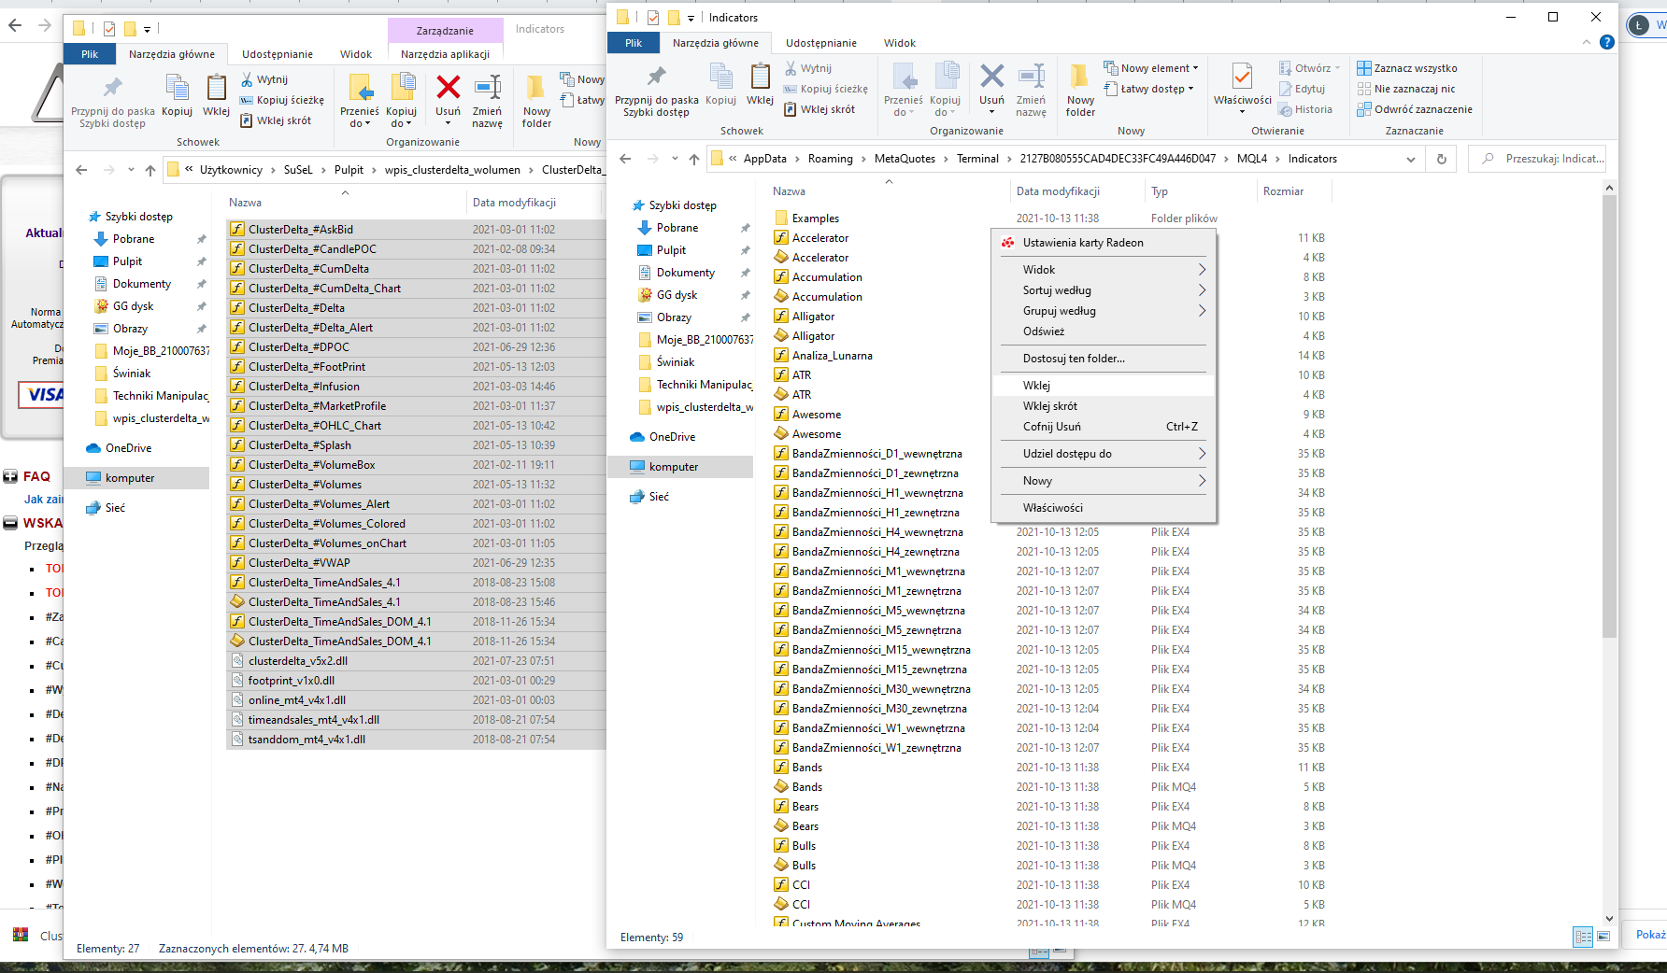Screen dimensions: 1667x973
Task: Open help with the blue question mark icon
Action: [x=1606, y=42]
